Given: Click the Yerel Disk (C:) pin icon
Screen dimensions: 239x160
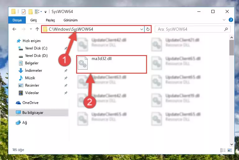Looking at the screenshot, I should [x=66, y=48].
